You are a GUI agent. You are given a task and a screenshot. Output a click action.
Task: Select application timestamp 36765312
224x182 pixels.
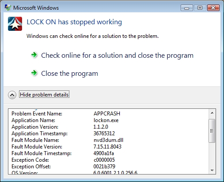click(104, 134)
